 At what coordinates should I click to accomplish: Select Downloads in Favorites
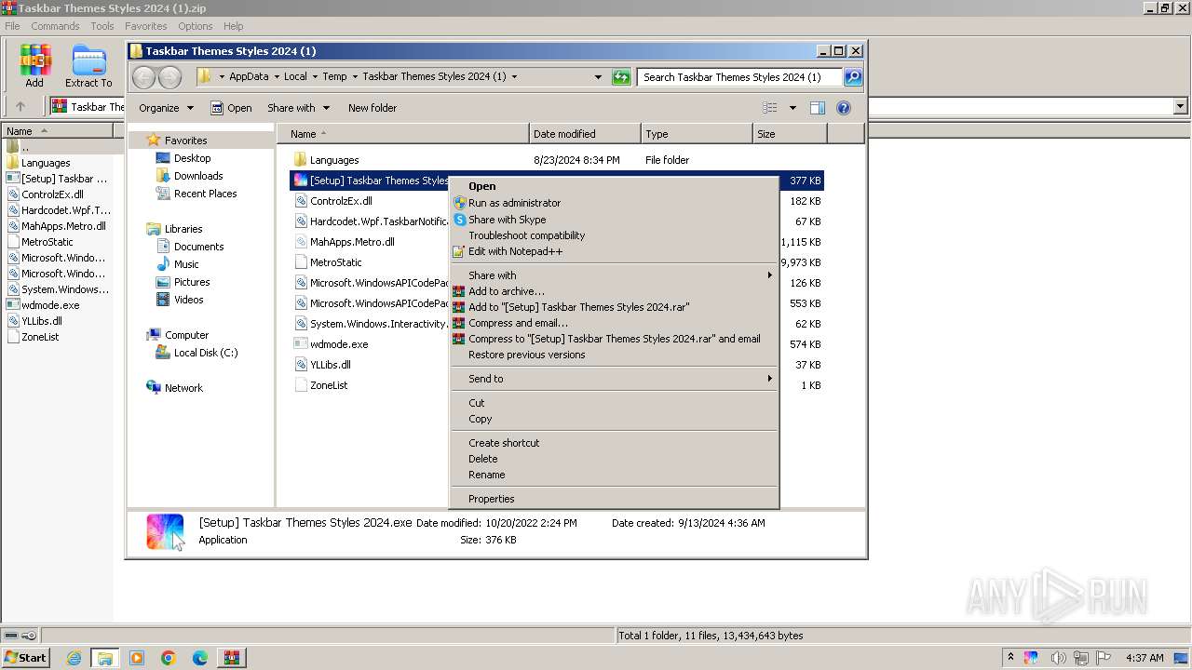click(x=197, y=176)
